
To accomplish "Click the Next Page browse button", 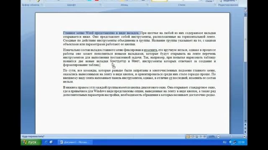I will click(x=245, y=132).
